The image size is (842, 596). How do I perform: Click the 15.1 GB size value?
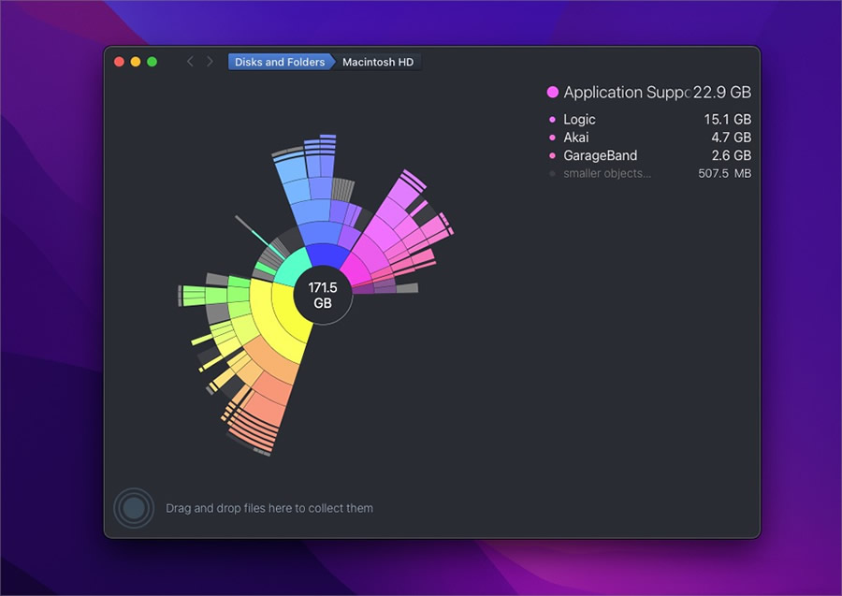point(727,119)
